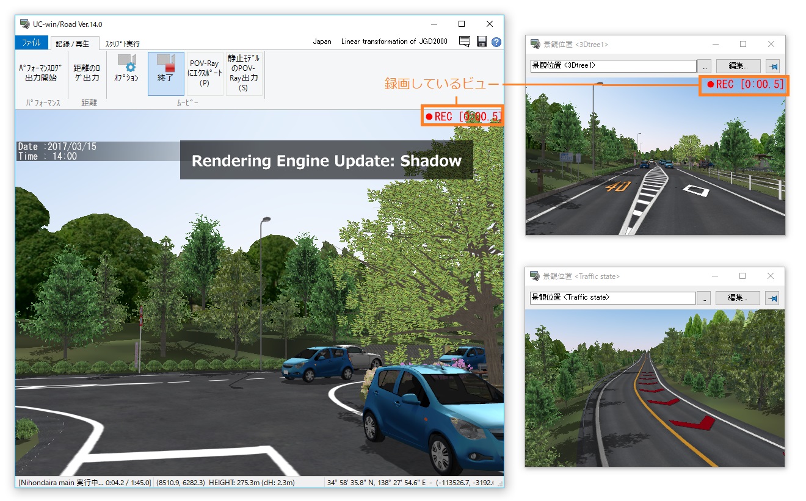This screenshot has width=806, height=501.
Task: Stop recording with the 終了 button
Action: 165,73
